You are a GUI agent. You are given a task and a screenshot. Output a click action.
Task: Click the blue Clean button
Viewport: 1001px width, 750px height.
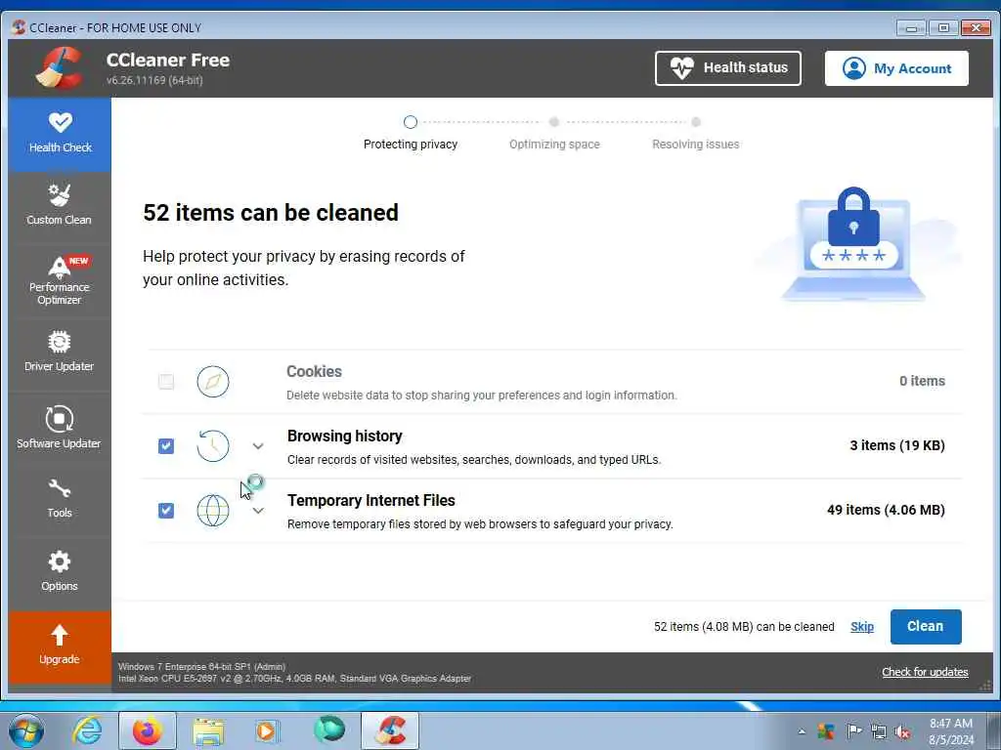[926, 626]
